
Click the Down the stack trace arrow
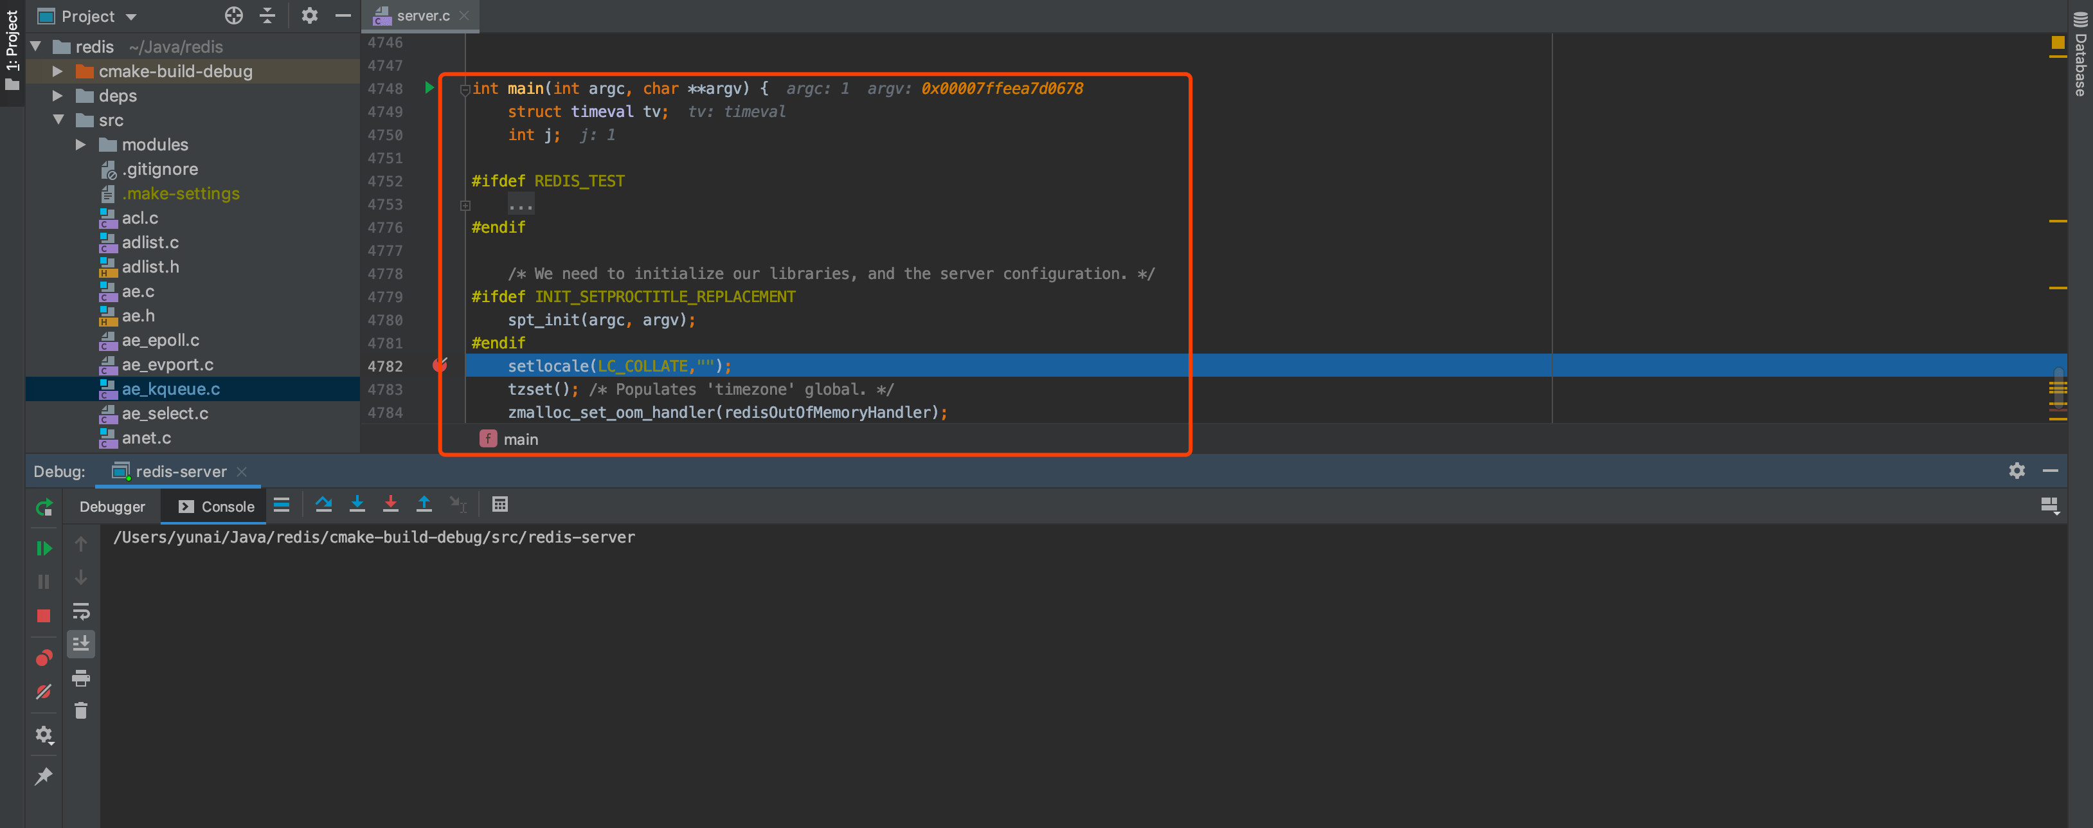pyautogui.click(x=80, y=578)
